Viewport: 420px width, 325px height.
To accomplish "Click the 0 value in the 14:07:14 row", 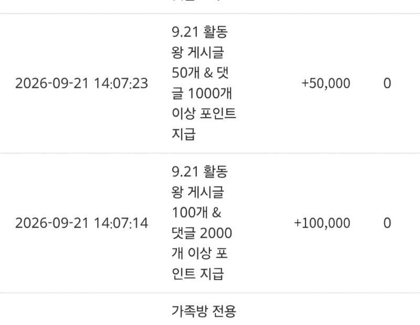I will (387, 223).
